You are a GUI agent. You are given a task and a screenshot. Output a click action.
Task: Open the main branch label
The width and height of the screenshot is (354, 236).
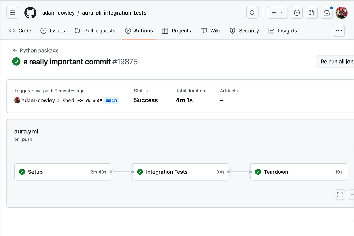pos(112,100)
